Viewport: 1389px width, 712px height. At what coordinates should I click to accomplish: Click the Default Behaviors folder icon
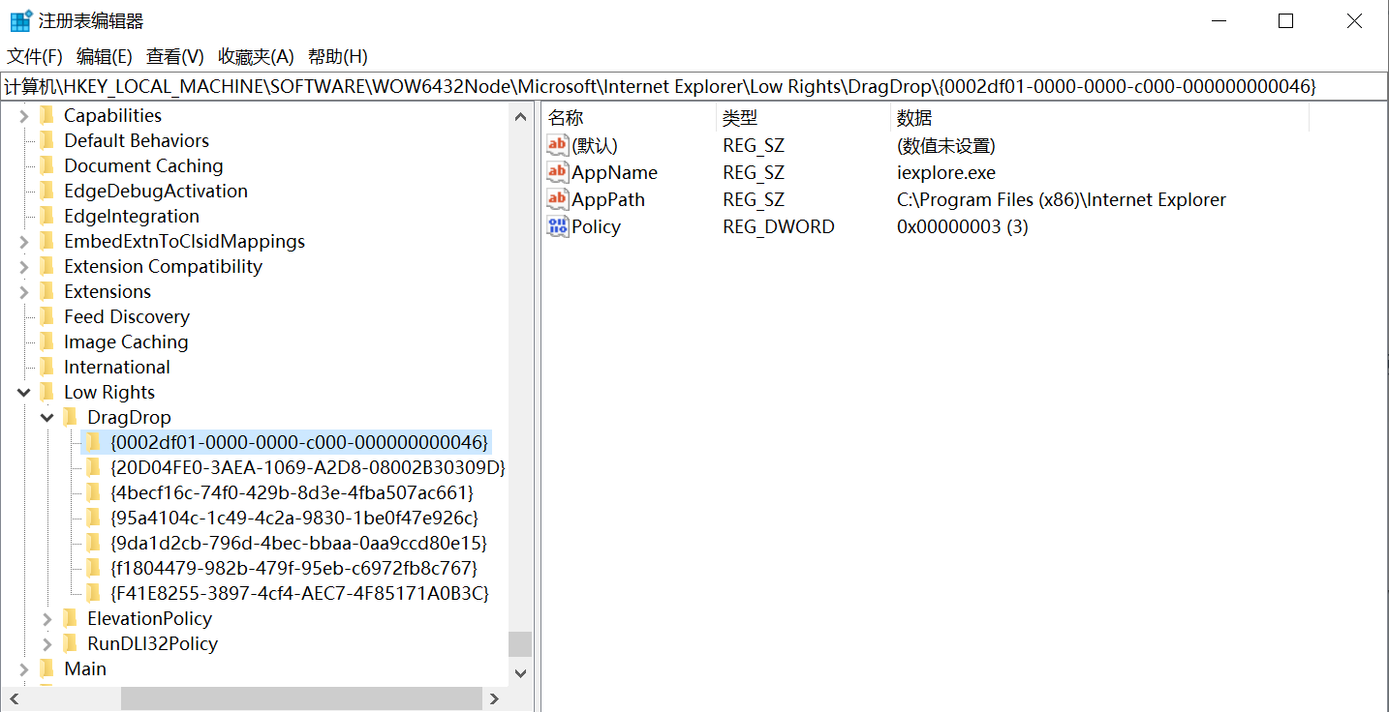pos(46,140)
